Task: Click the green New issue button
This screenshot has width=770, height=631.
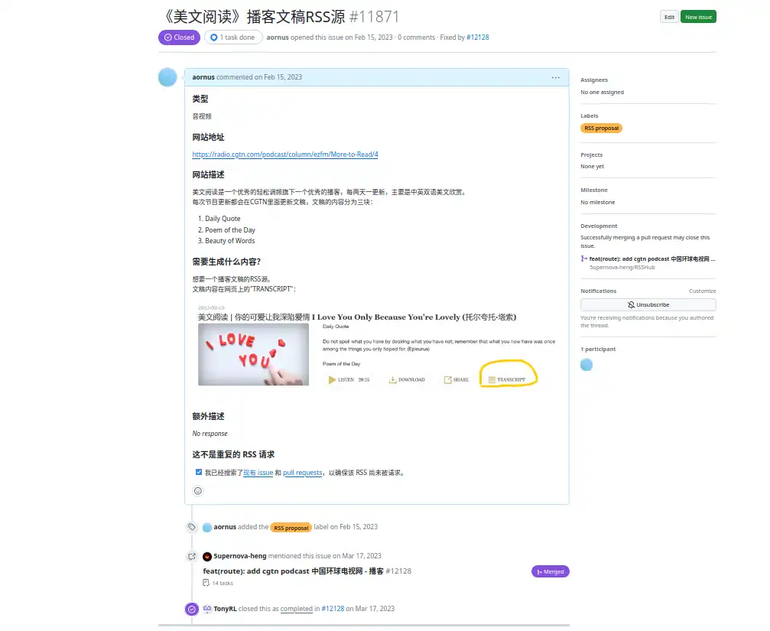Action: pos(698,17)
